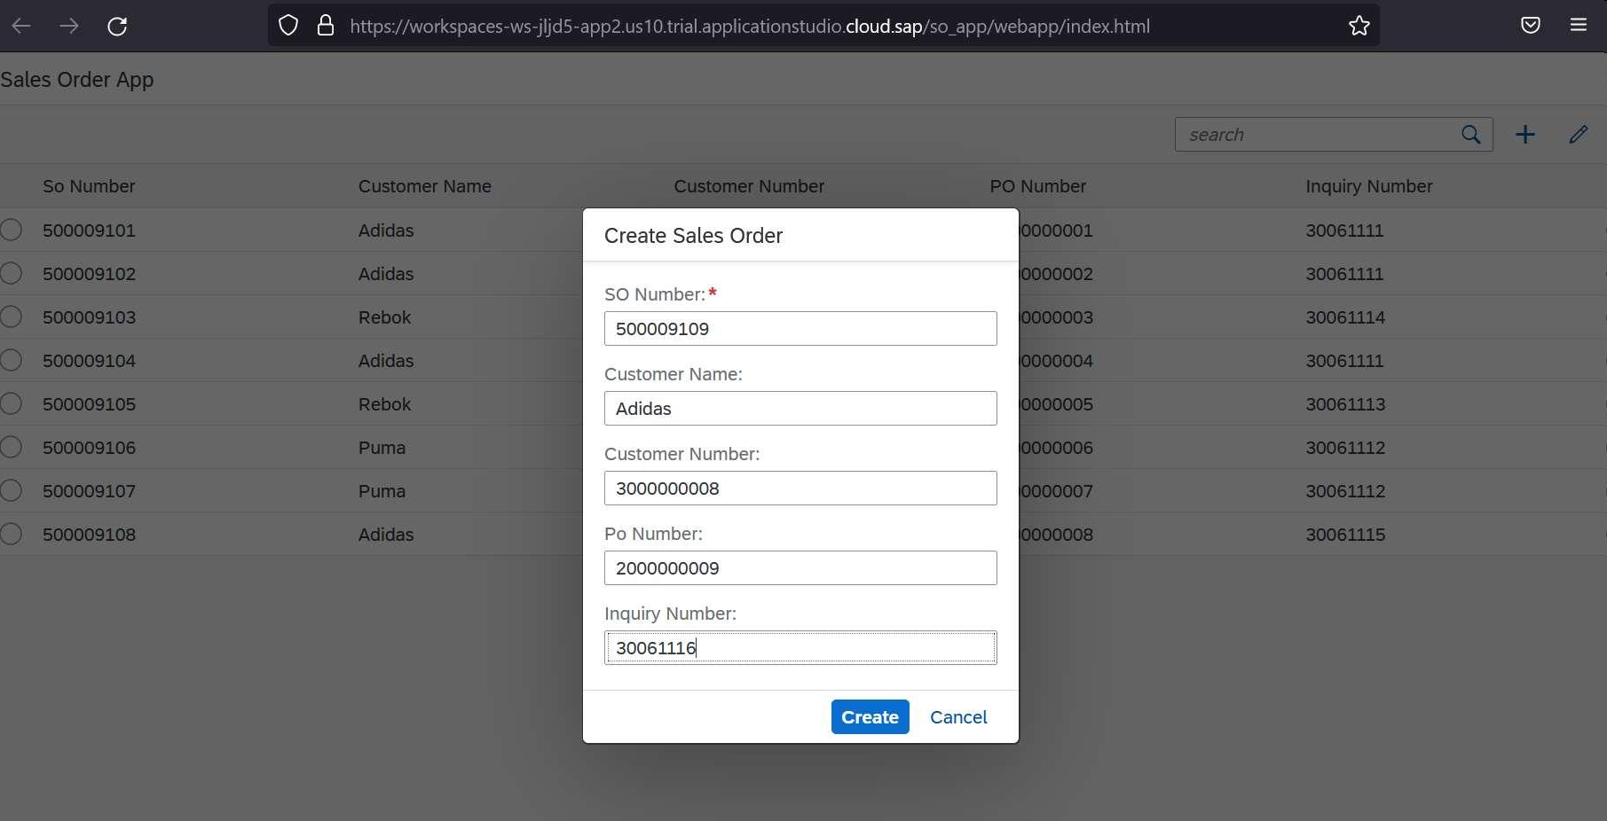Click the Po Number input field
The image size is (1607, 821).
(x=800, y=568)
